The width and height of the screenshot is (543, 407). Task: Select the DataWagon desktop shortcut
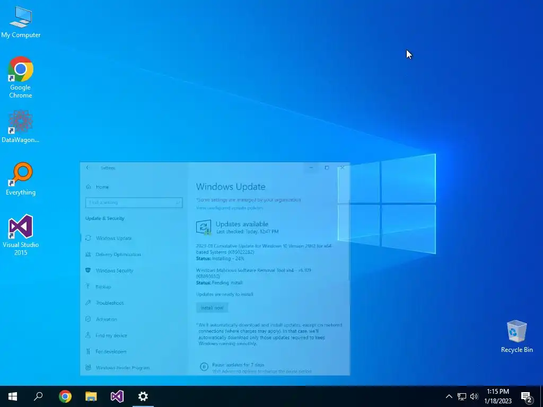(x=21, y=127)
